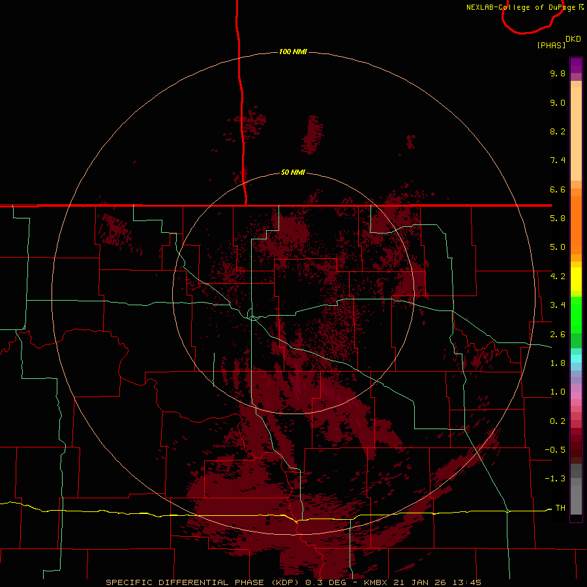Click the 0.2 scale value
The height and width of the screenshot is (587, 587).
[x=558, y=421]
